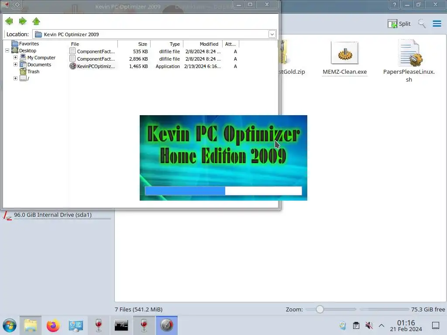447x335 pixels.
Task: Sort by the Size column header
Action: coord(134,44)
